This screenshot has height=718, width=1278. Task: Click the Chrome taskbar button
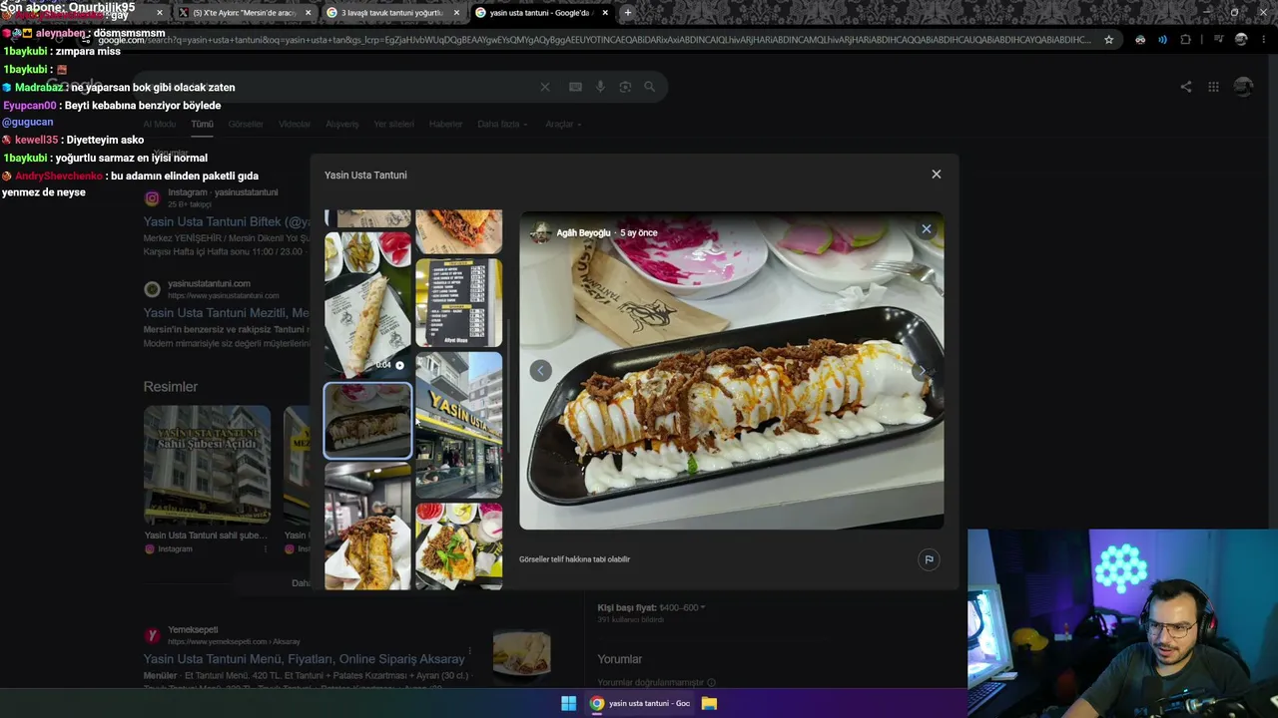coord(640,703)
